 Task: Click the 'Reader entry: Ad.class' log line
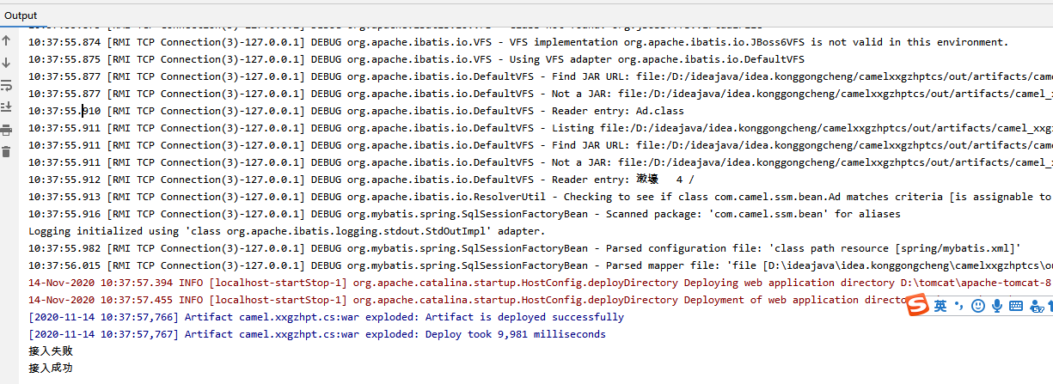tap(357, 111)
